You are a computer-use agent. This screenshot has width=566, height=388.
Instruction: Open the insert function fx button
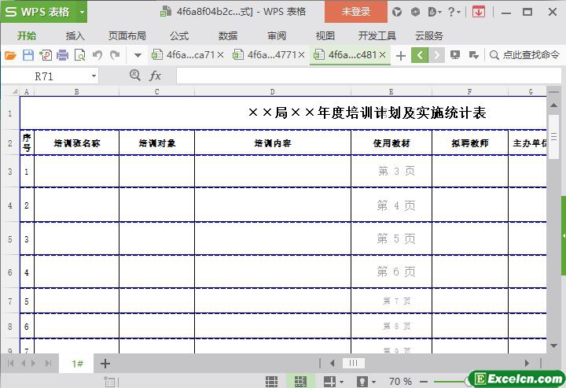click(x=155, y=76)
